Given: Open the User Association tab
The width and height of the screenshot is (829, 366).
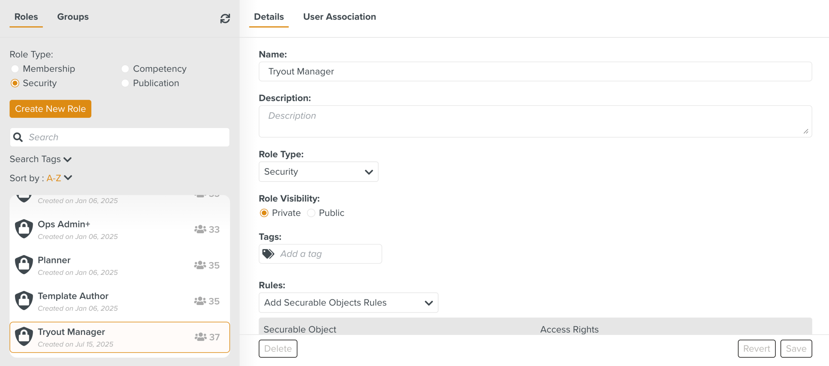Looking at the screenshot, I should coord(339,17).
